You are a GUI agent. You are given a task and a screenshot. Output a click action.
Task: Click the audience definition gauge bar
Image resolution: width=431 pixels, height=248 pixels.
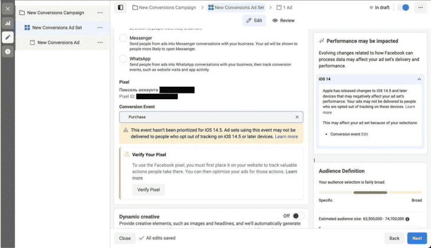[370, 192]
